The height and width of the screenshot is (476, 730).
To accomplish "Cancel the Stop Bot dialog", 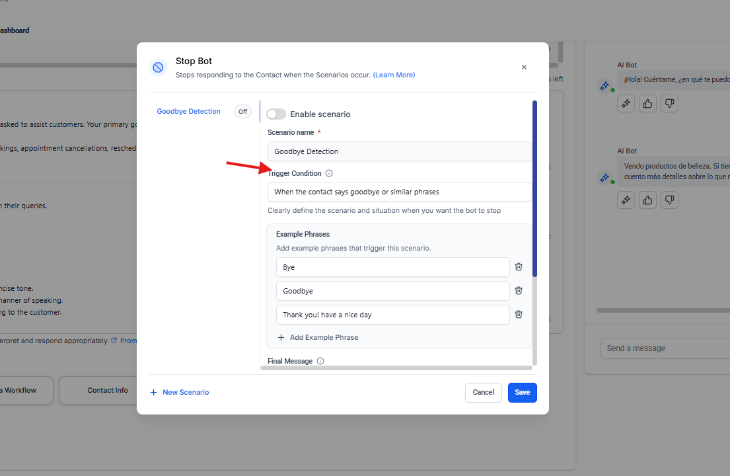I will pos(483,393).
